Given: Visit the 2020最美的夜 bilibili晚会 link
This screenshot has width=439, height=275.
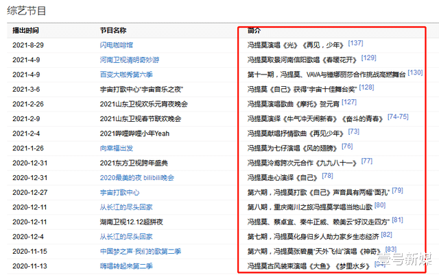Looking at the screenshot, I should [137, 178].
